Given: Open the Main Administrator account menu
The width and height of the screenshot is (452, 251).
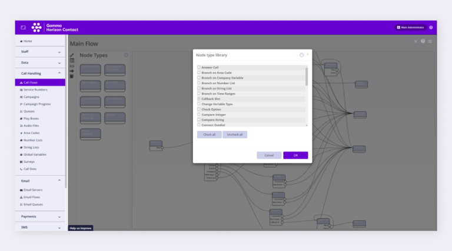Looking at the screenshot, I should pos(410,28).
